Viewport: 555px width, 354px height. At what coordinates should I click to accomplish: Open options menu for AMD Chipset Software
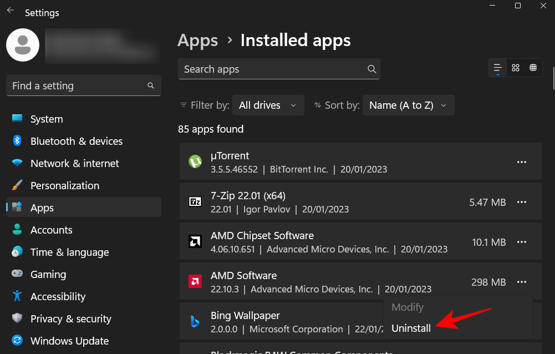pos(521,242)
